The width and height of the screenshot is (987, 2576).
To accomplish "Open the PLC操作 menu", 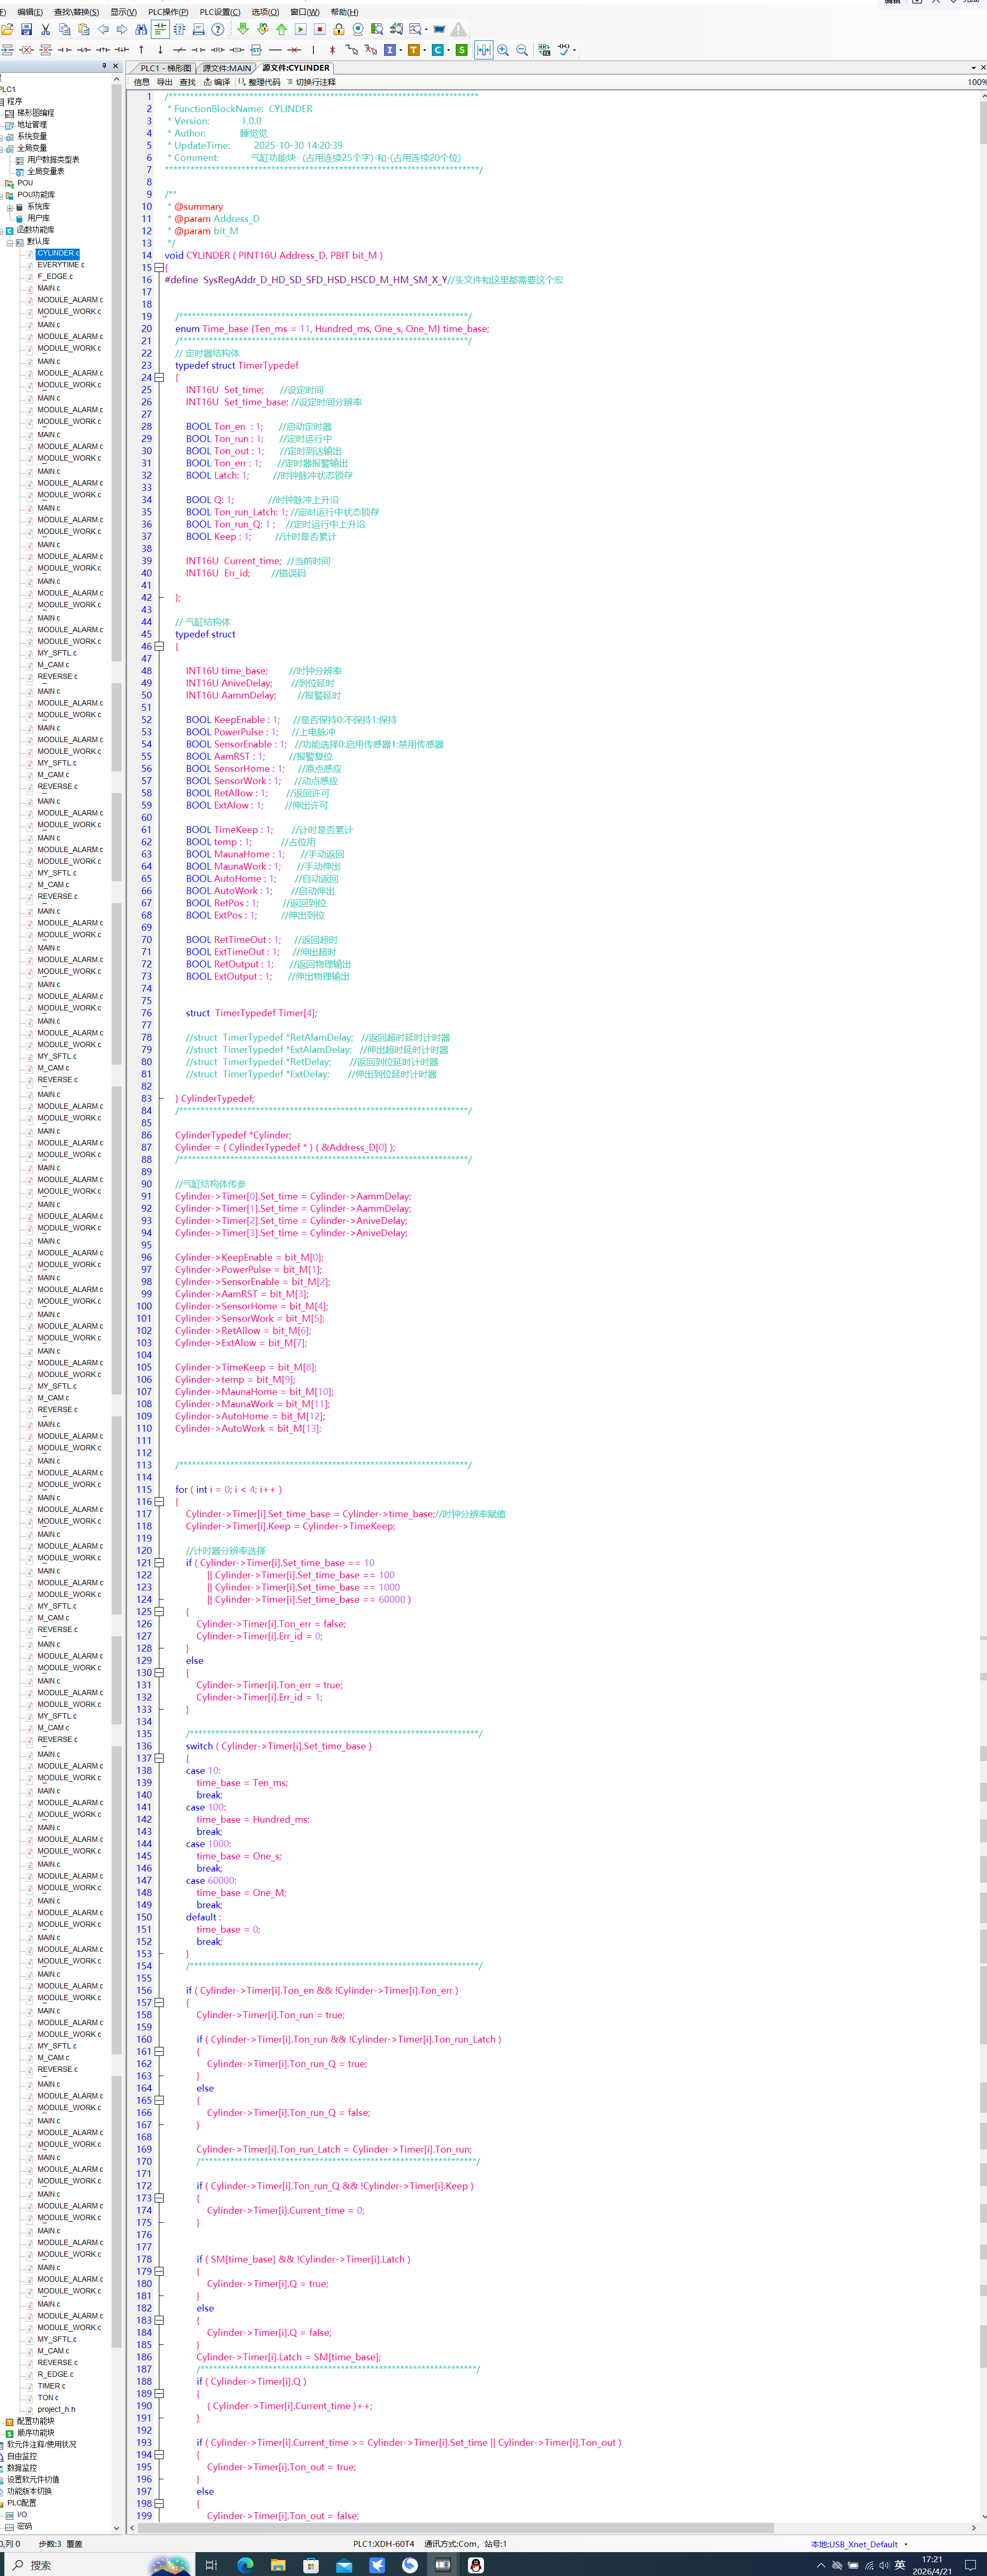I will pos(167,12).
